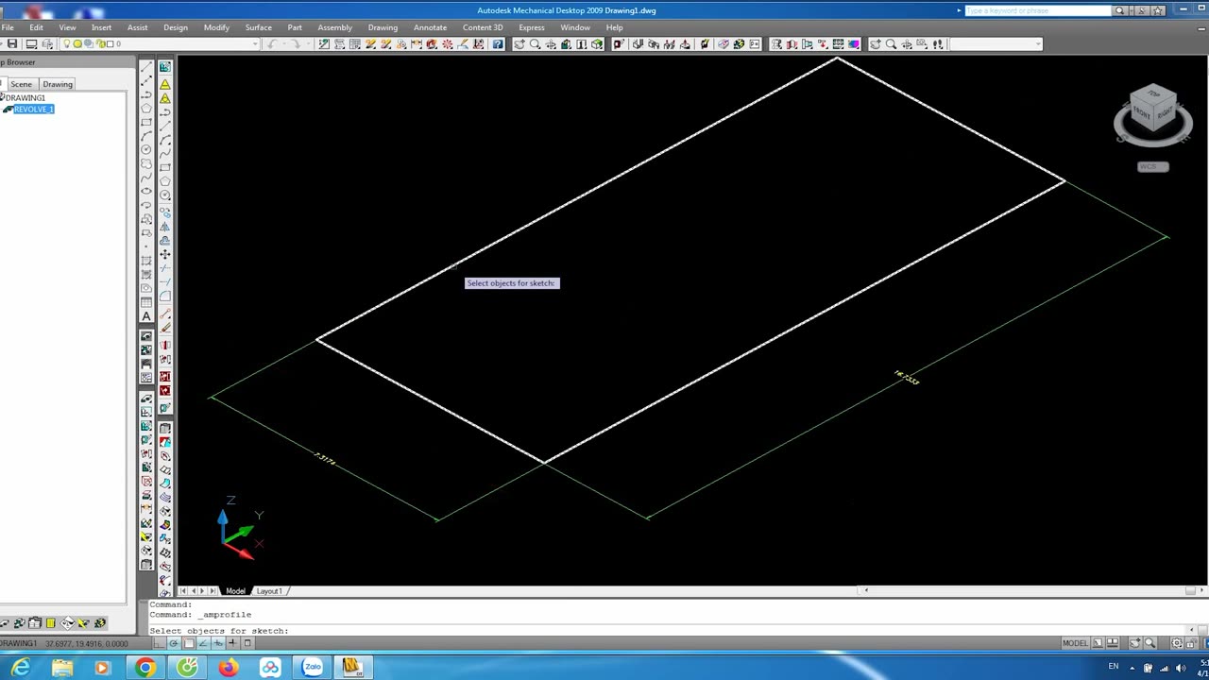This screenshot has width=1209, height=680.
Task: Open the Express menu
Action: click(x=532, y=27)
